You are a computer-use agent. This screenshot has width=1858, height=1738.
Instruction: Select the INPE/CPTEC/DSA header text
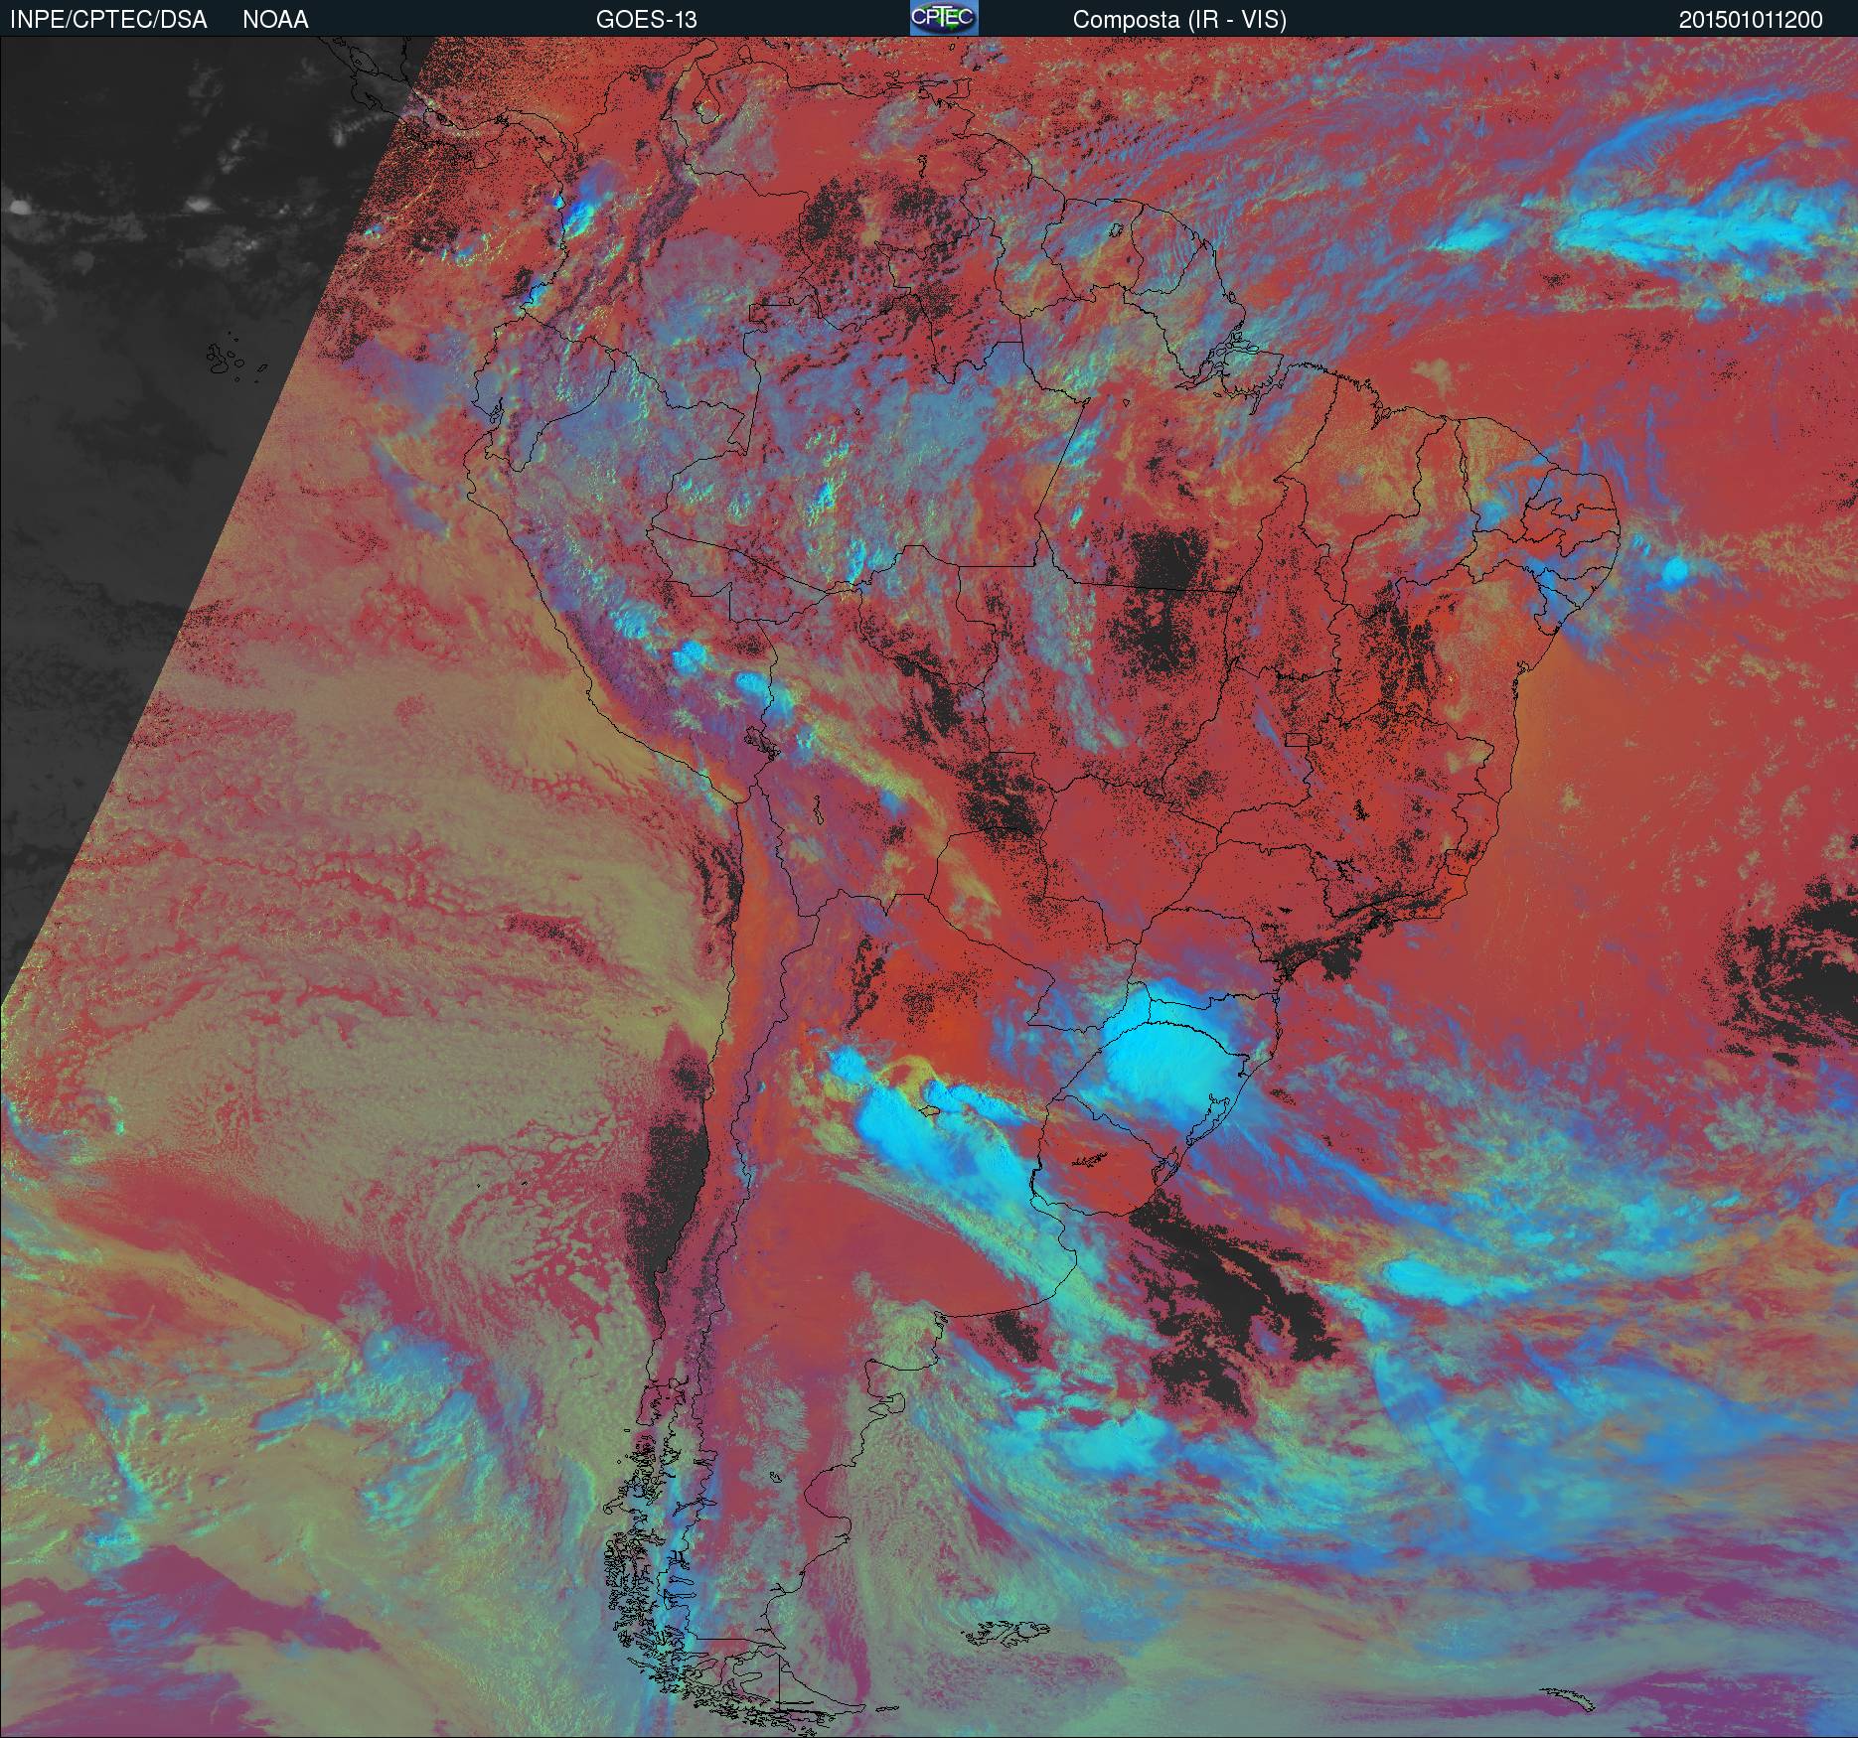coord(108,20)
